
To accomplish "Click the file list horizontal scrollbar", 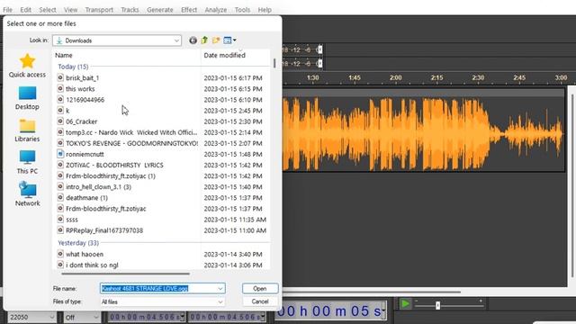I will tap(126, 274).
